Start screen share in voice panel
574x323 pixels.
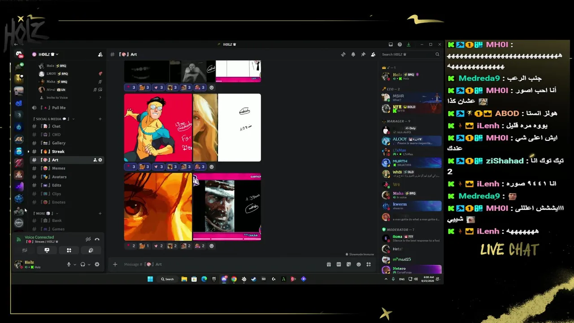(x=47, y=250)
